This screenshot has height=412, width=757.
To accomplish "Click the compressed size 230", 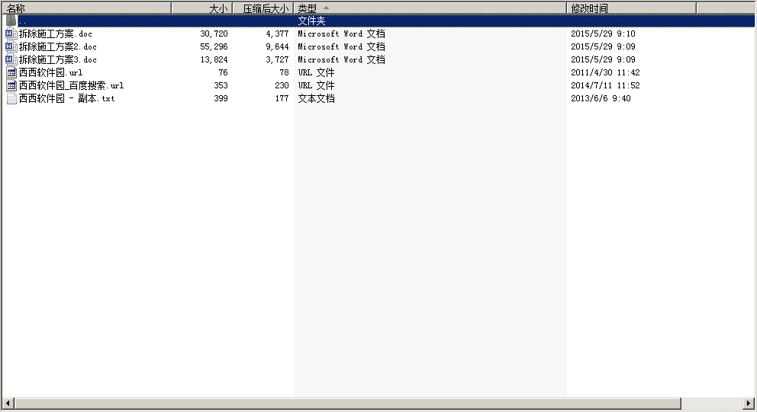I will click(x=282, y=86).
